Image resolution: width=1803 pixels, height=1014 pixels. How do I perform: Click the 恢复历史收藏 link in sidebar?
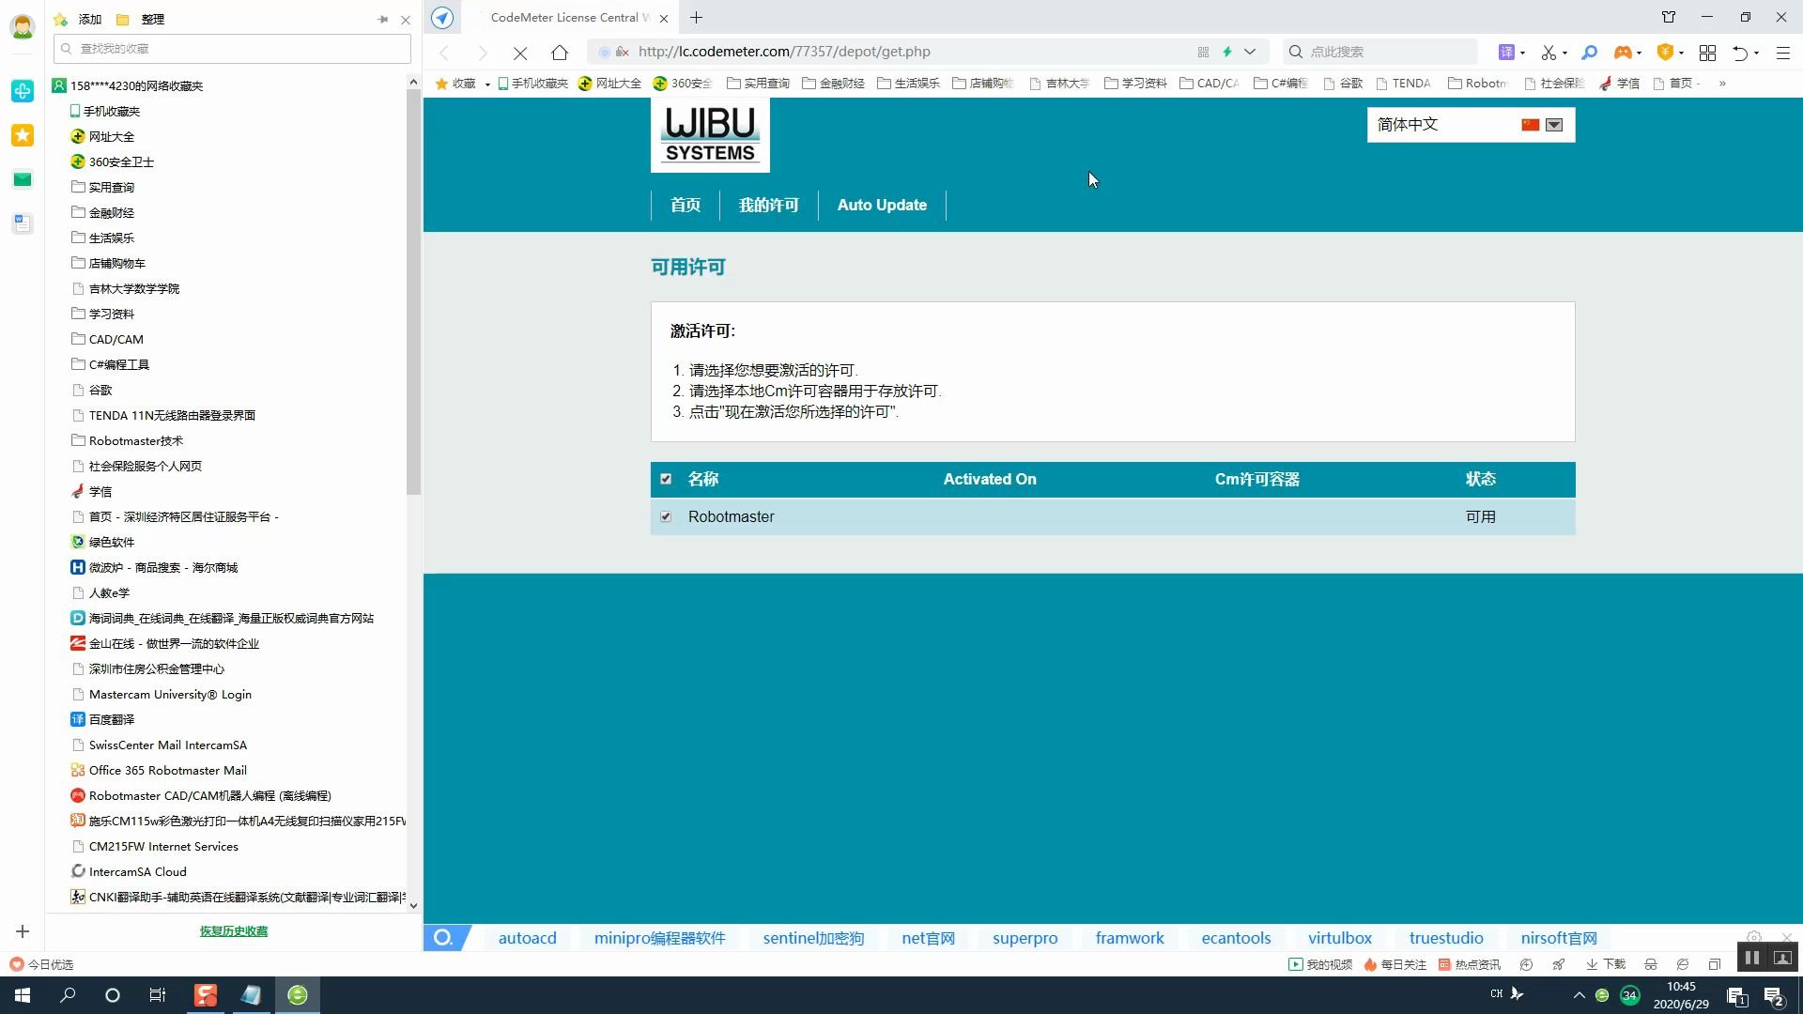[x=234, y=931]
